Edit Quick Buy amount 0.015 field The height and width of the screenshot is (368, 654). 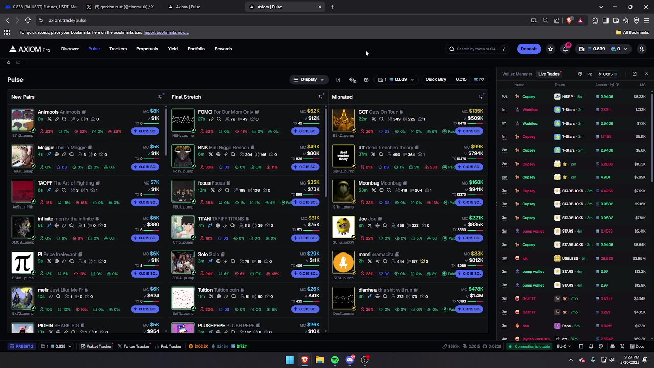tap(461, 80)
